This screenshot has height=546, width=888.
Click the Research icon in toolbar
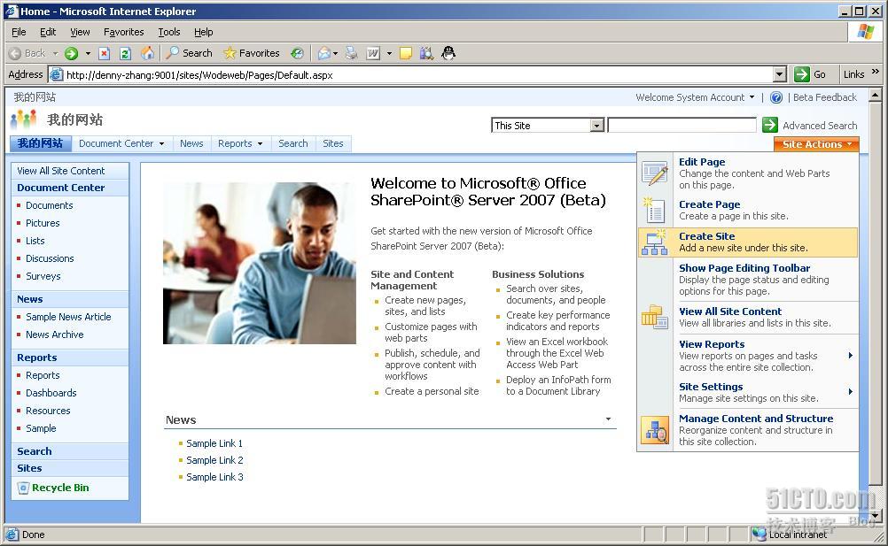pyautogui.click(x=426, y=53)
